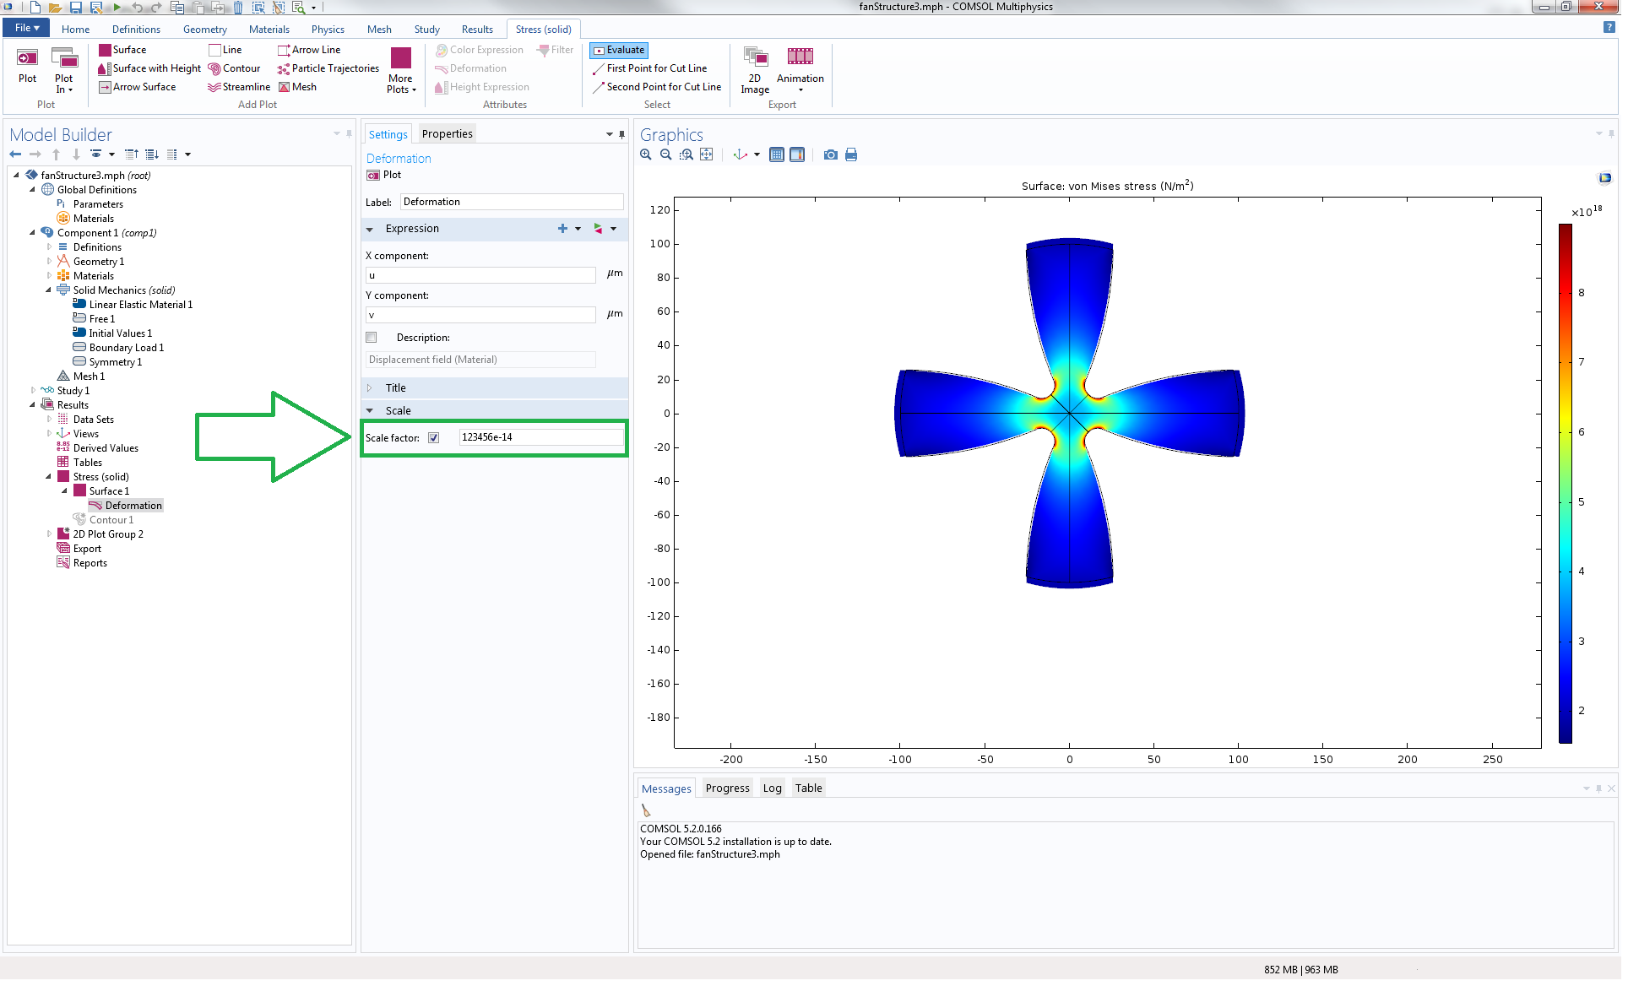Click the 2D Image export icon
Image resolution: width=1628 pixels, height=986 pixels.
coord(755,57)
